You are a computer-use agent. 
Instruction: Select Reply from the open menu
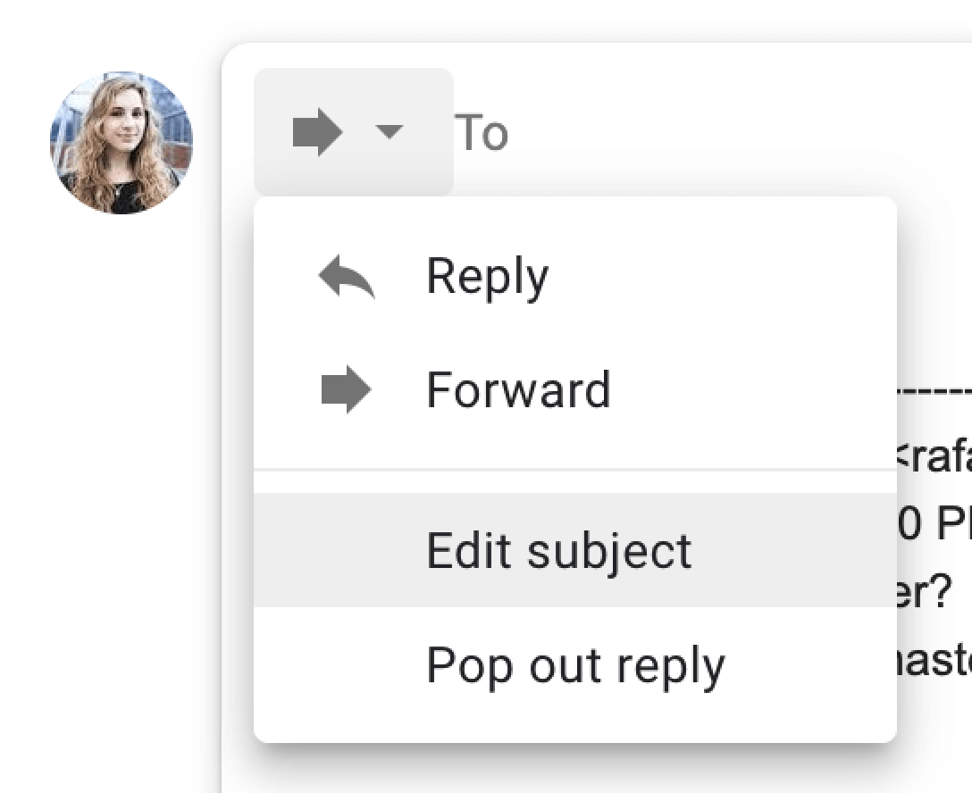click(x=487, y=275)
